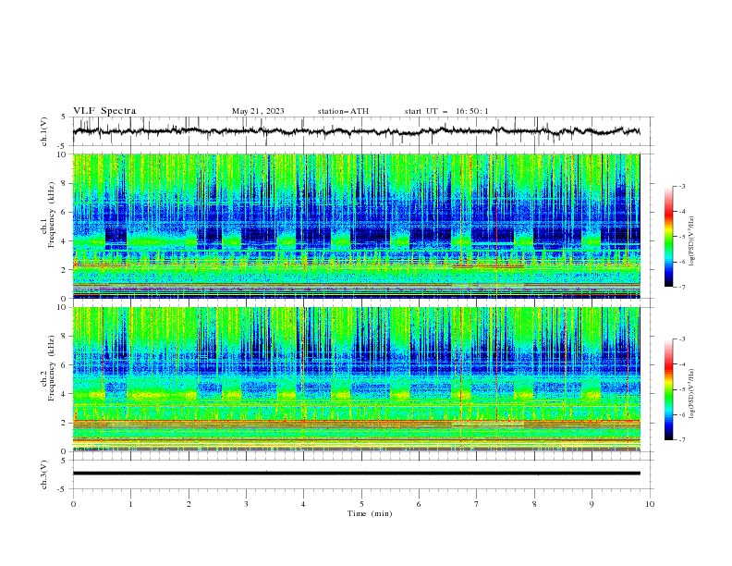
Task: Click the ch.2 spectrogram color scale bar
Action: pyautogui.click(x=668, y=389)
